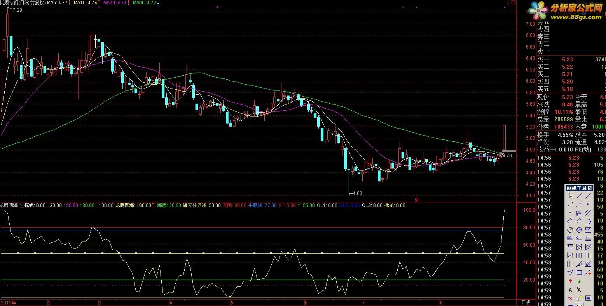Viewport: 606px width, 306px height.
Task: Select the plain 'A' text tool
Action: (x=570, y=290)
